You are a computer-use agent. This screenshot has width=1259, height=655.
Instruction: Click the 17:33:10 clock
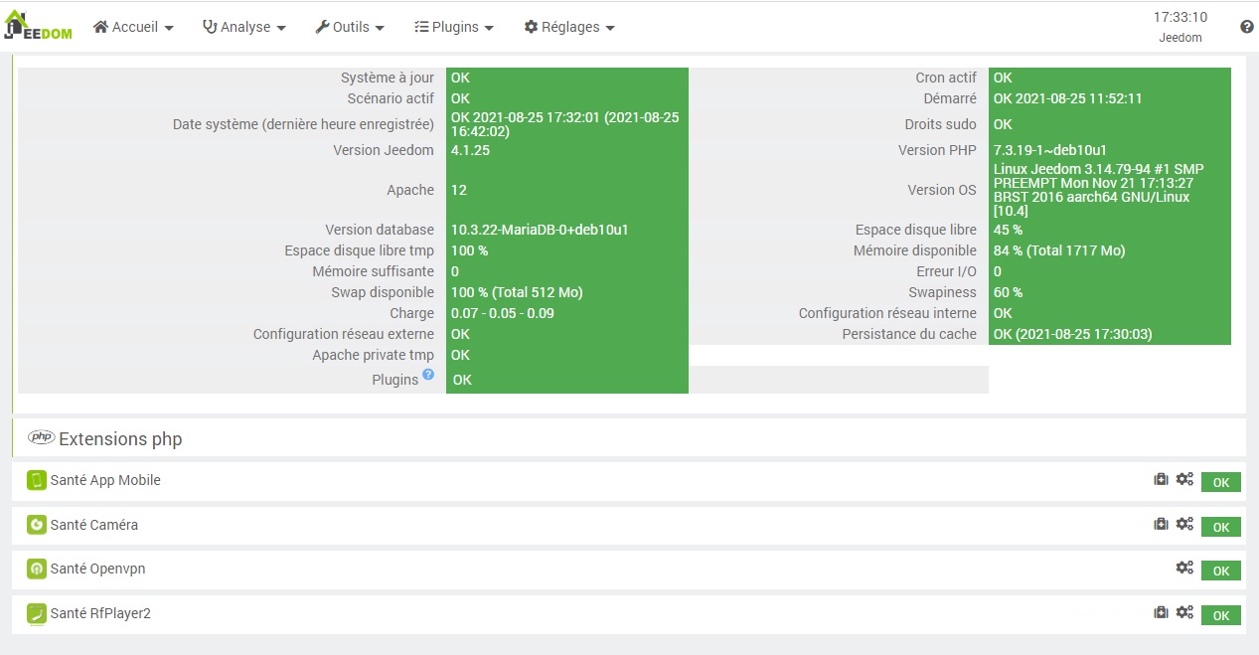[1180, 17]
